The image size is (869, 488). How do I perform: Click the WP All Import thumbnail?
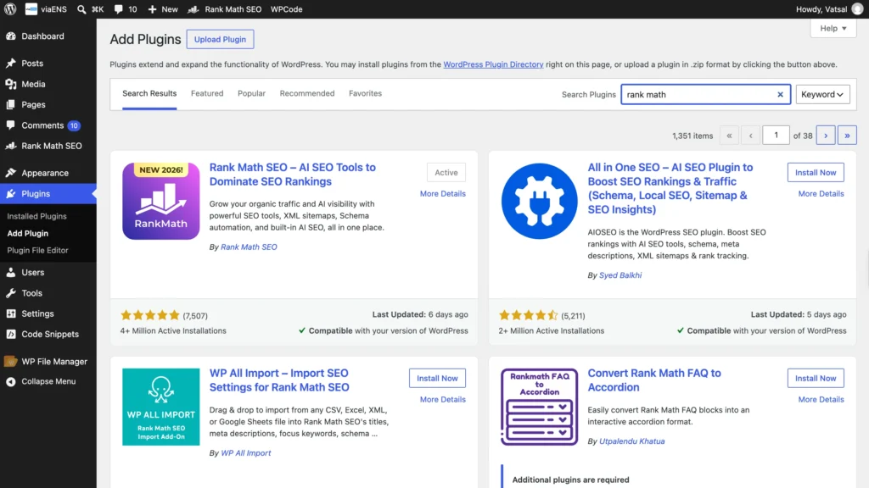(160, 407)
